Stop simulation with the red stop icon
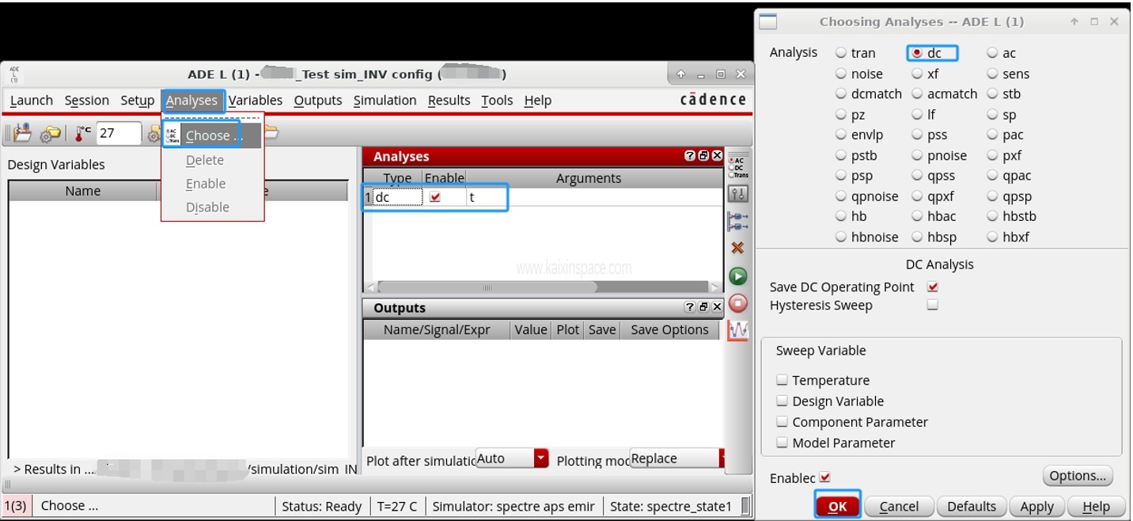Image resolution: width=1133 pixels, height=521 pixels. 737,303
